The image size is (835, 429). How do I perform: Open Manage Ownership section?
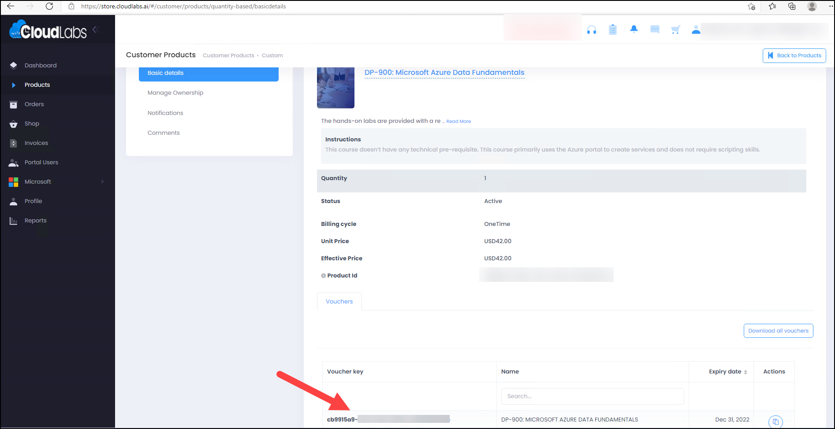click(x=175, y=93)
